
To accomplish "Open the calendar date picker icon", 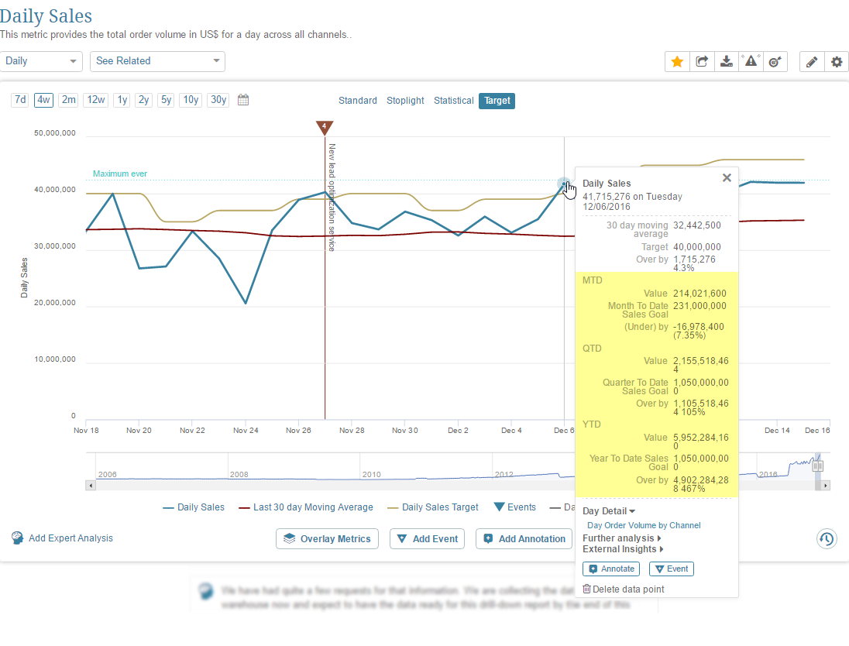I will point(243,100).
